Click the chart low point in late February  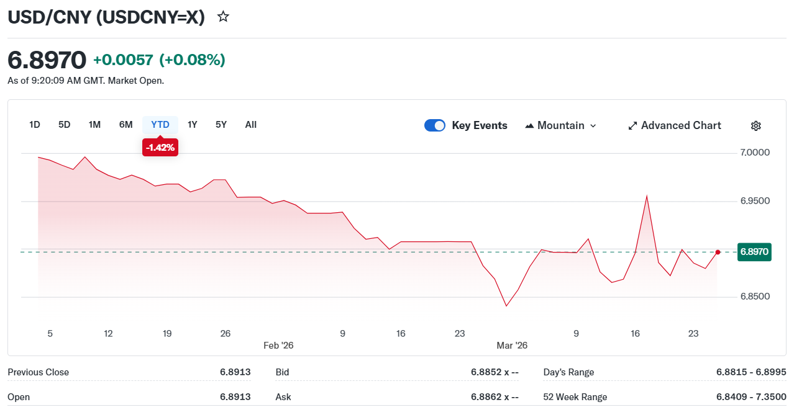[x=506, y=305]
